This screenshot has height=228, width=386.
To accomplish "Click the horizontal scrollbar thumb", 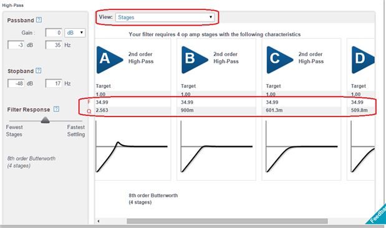I will pyautogui.click(x=227, y=221).
